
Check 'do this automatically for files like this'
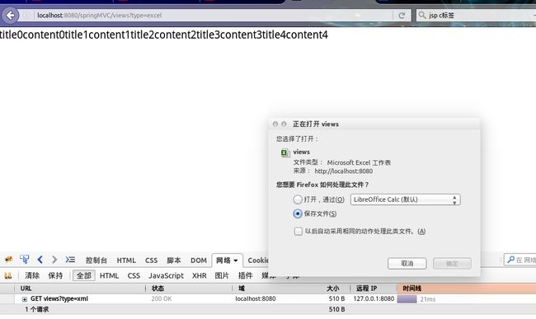pos(298,232)
